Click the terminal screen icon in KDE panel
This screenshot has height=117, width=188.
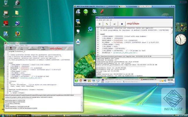pos(85,81)
